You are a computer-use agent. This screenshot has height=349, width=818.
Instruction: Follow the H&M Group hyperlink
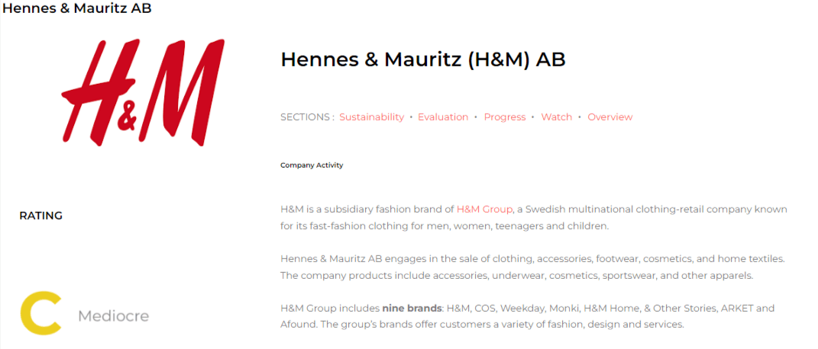[484, 209]
